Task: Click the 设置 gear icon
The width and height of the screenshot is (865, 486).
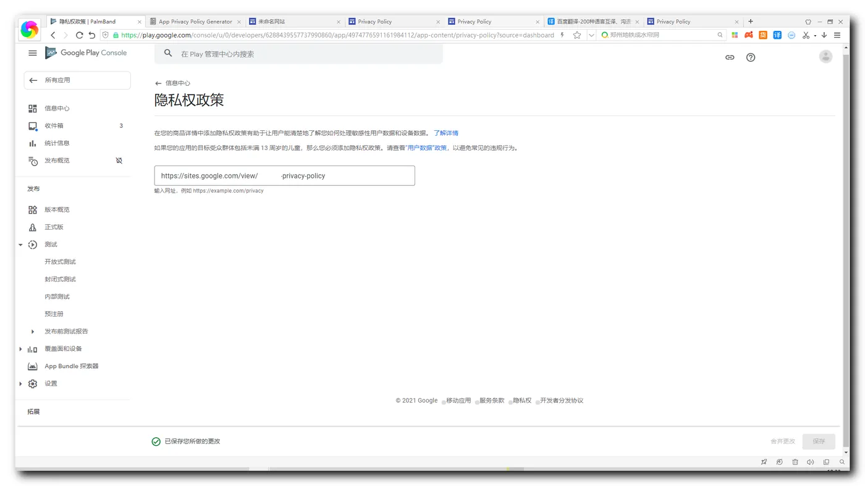Action: 33,383
